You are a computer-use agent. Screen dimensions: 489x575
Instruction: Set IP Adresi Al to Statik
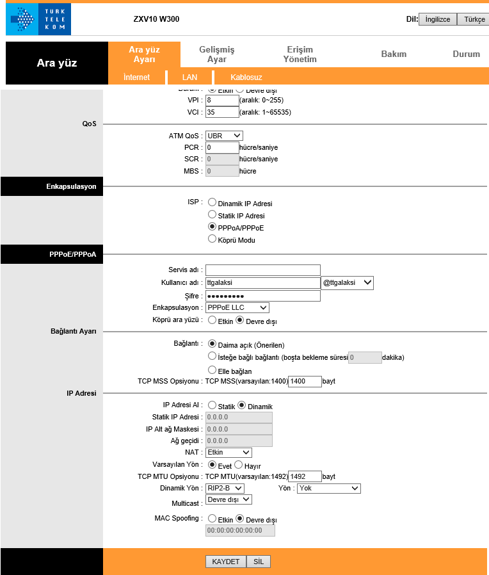212,405
